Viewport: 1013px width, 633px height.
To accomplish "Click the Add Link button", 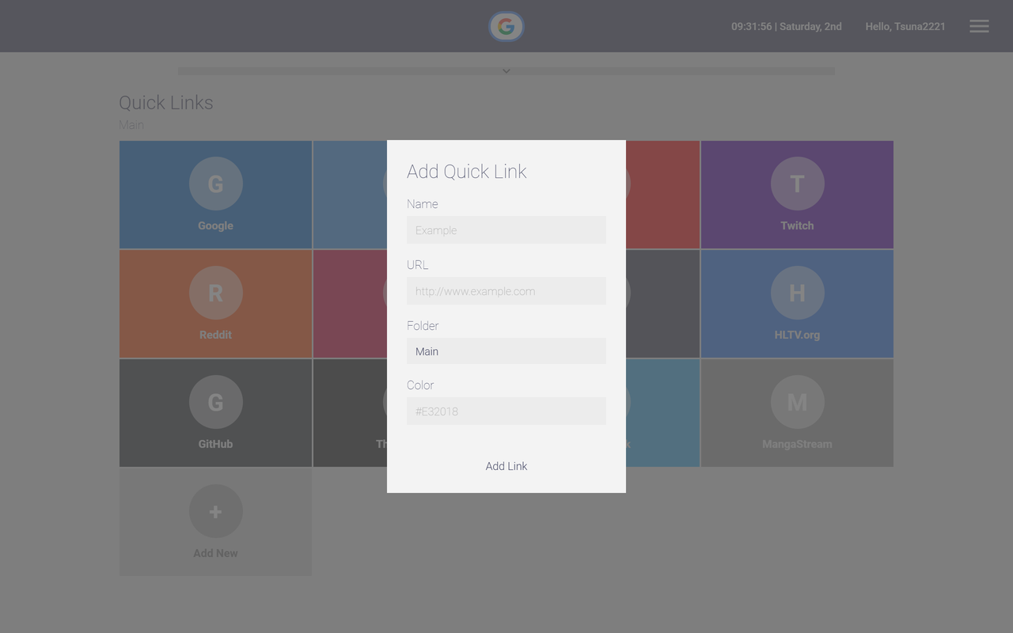I will click(x=506, y=466).
